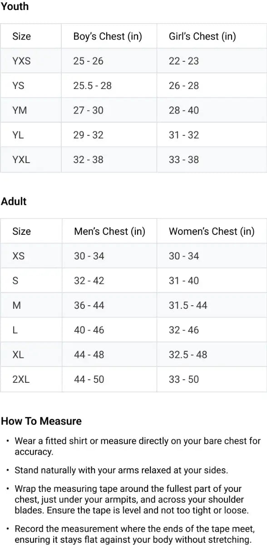Image resolution: width=267 pixels, height=545 pixels.
Task: Click the Youth section heading
Action: click(15, 6)
